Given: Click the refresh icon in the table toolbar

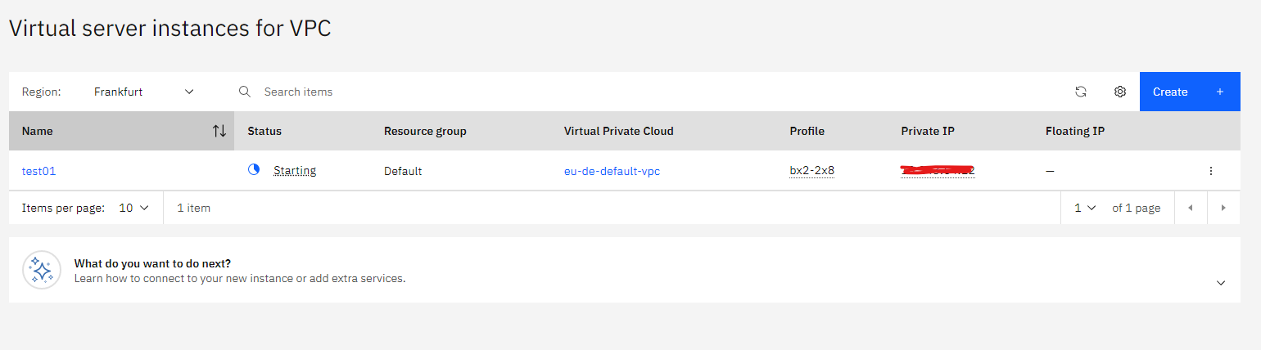Looking at the screenshot, I should click(1080, 92).
